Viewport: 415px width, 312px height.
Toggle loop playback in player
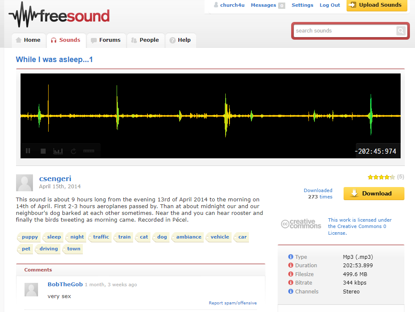74,151
